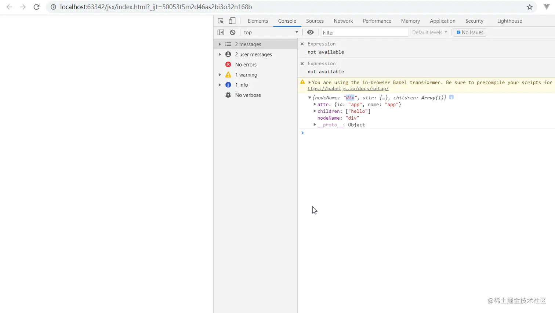
Task: Click the live expression eye icon
Action: (310, 32)
